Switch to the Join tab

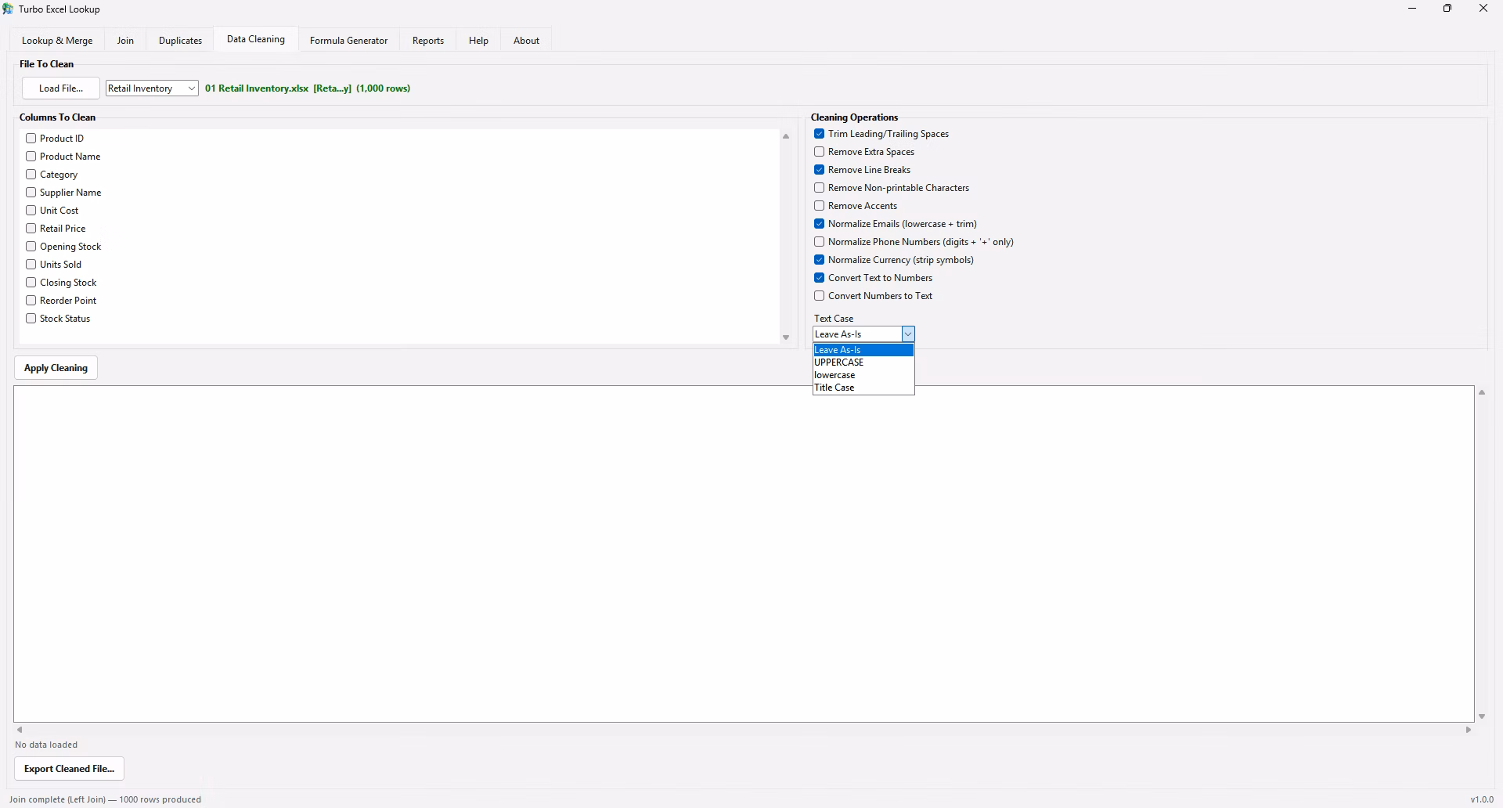click(x=125, y=41)
